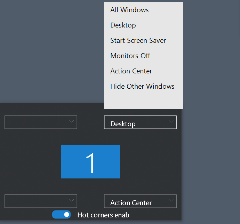Open the empty top-left corner dropdown
Image resolution: width=240 pixels, height=224 pixels.
(41, 122)
